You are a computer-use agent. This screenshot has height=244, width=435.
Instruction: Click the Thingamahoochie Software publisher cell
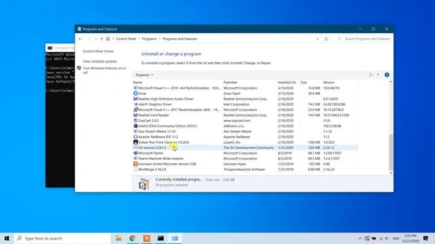[244, 169]
